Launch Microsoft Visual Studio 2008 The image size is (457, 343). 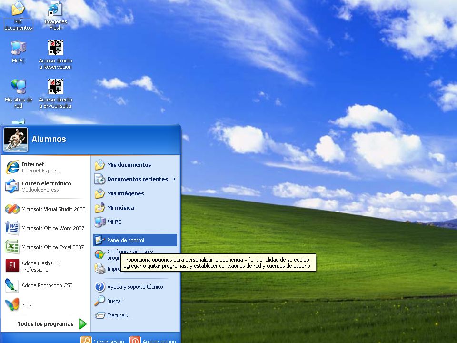click(46, 209)
